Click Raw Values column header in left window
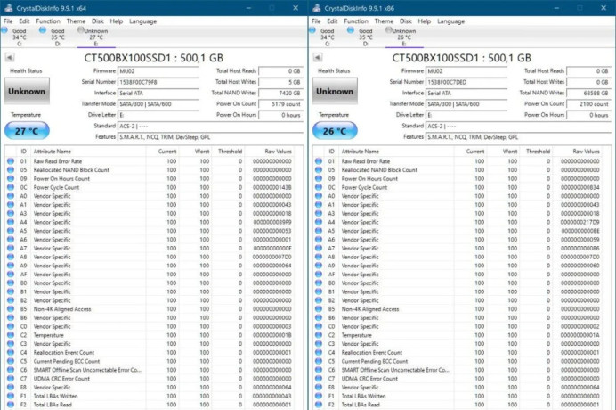Screen dimensions: 616x410 coord(271,152)
